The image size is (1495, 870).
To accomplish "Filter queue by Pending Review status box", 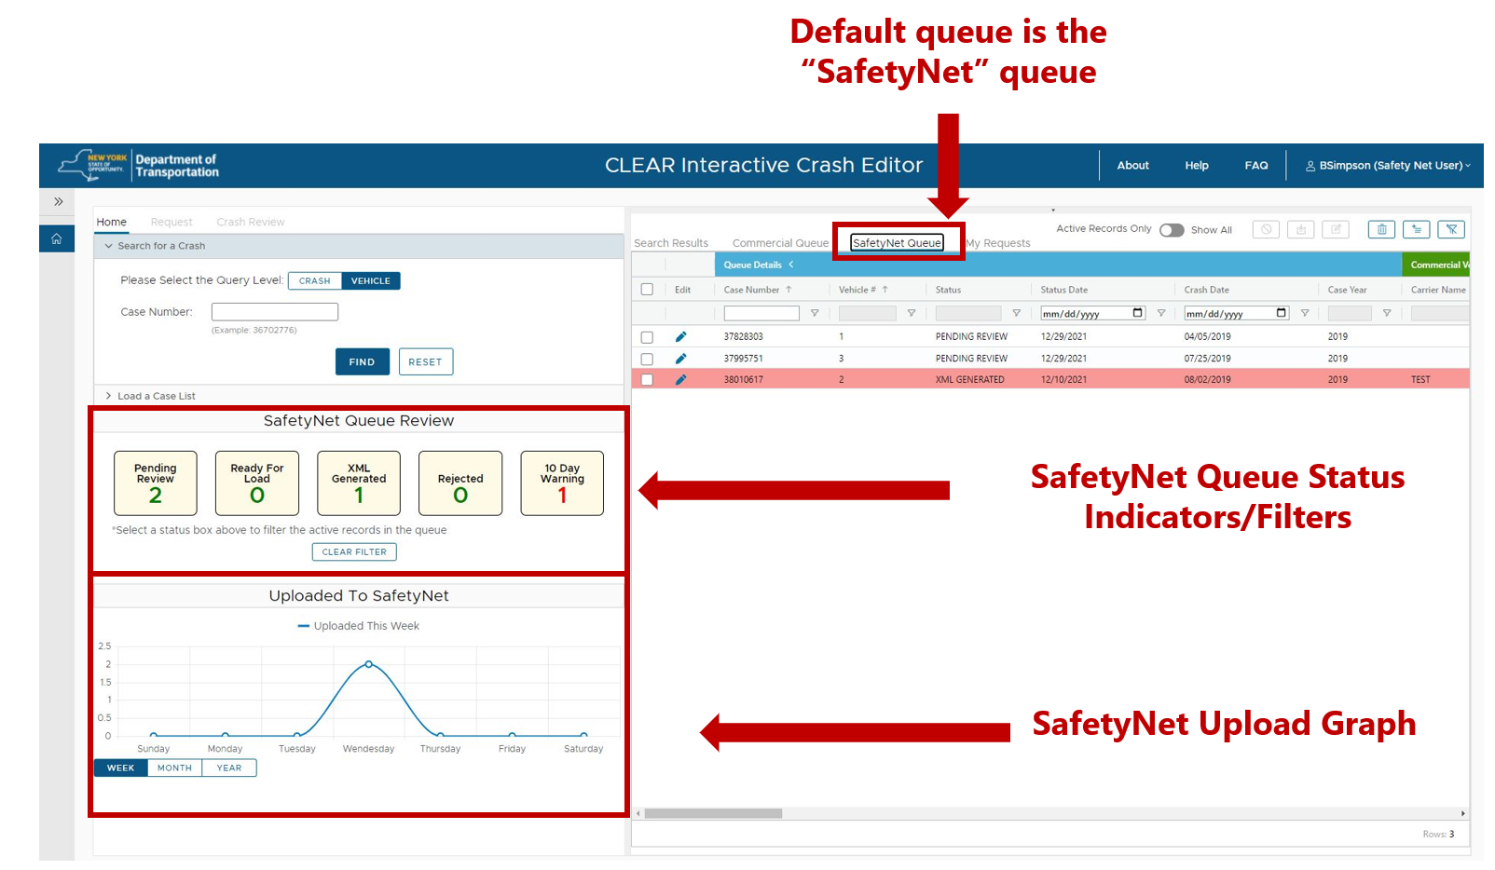I will click(x=156, y=483).
